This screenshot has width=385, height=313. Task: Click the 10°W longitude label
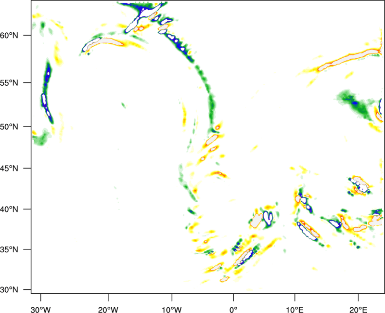172,310
